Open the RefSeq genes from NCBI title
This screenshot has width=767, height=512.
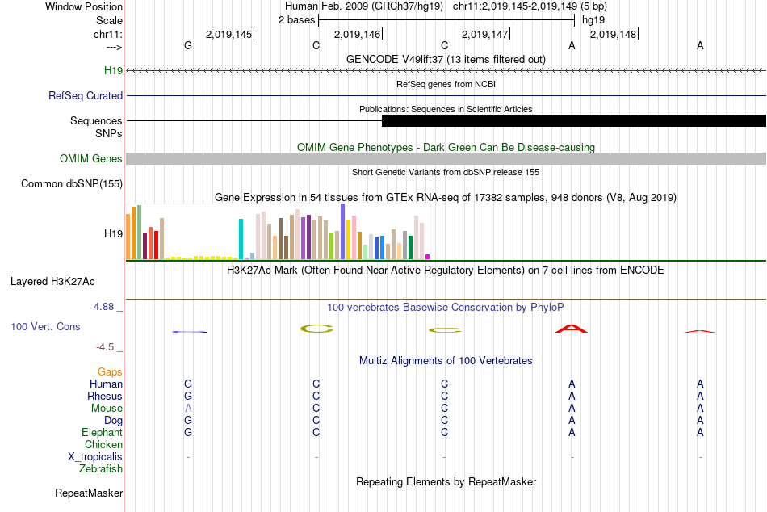coord(446,84)
